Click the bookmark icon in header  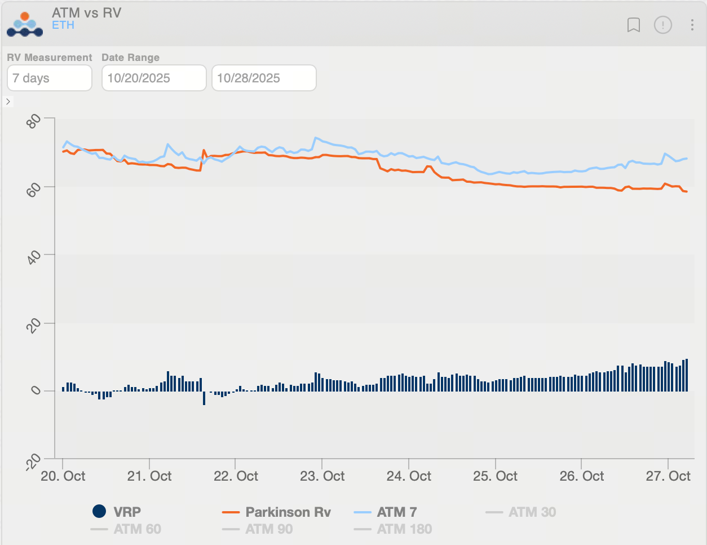pos(634,25)
